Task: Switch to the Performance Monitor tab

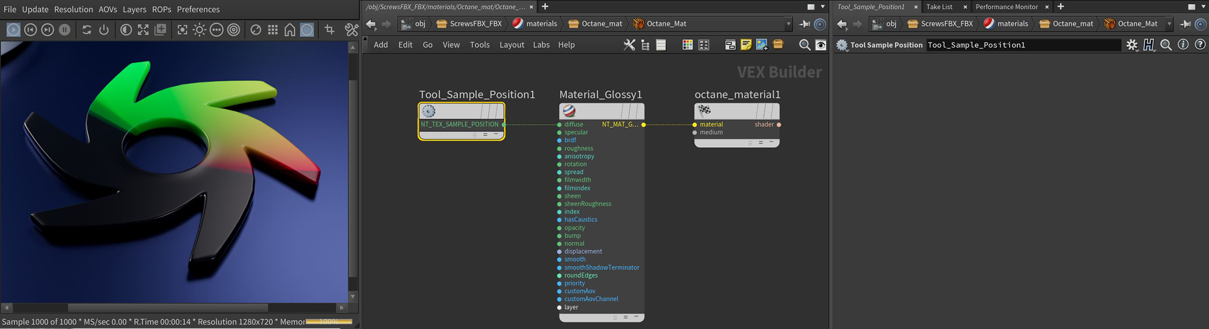Action: pyautogui.click(x=1006, y=7)
